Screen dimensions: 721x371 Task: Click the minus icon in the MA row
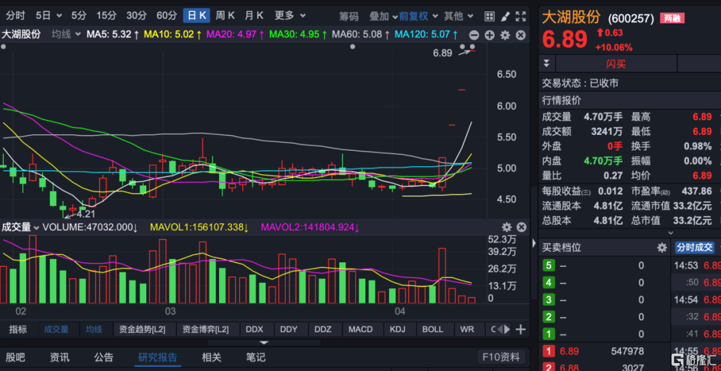click(474, 35)
